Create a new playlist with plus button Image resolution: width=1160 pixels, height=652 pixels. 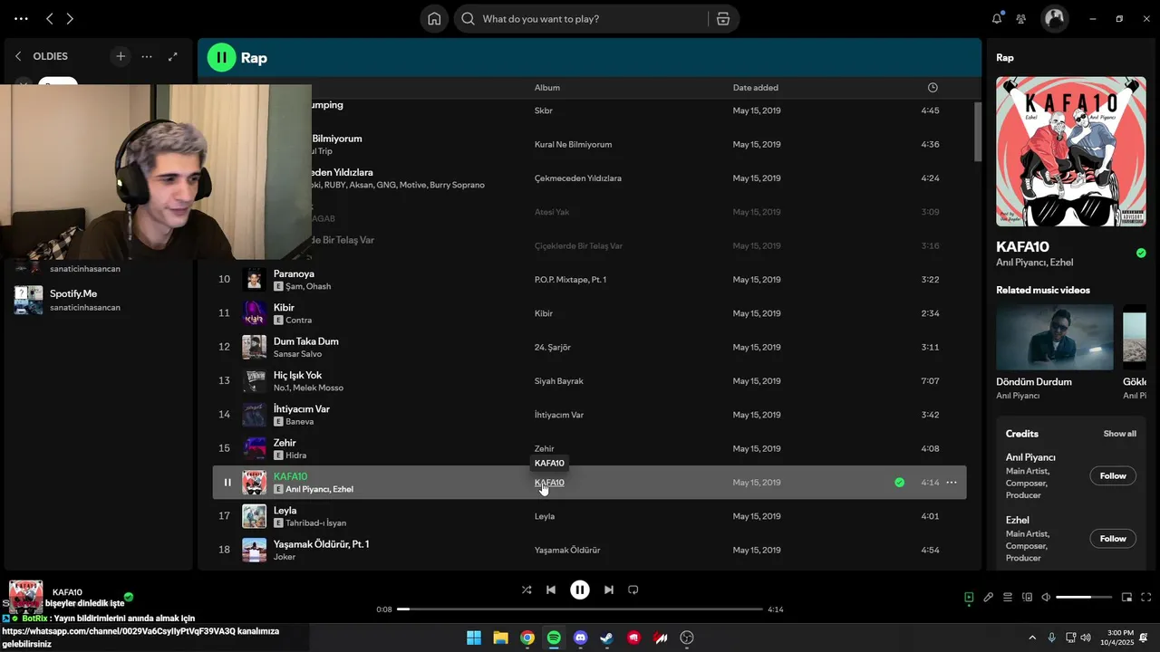click(x=121, y=56)
